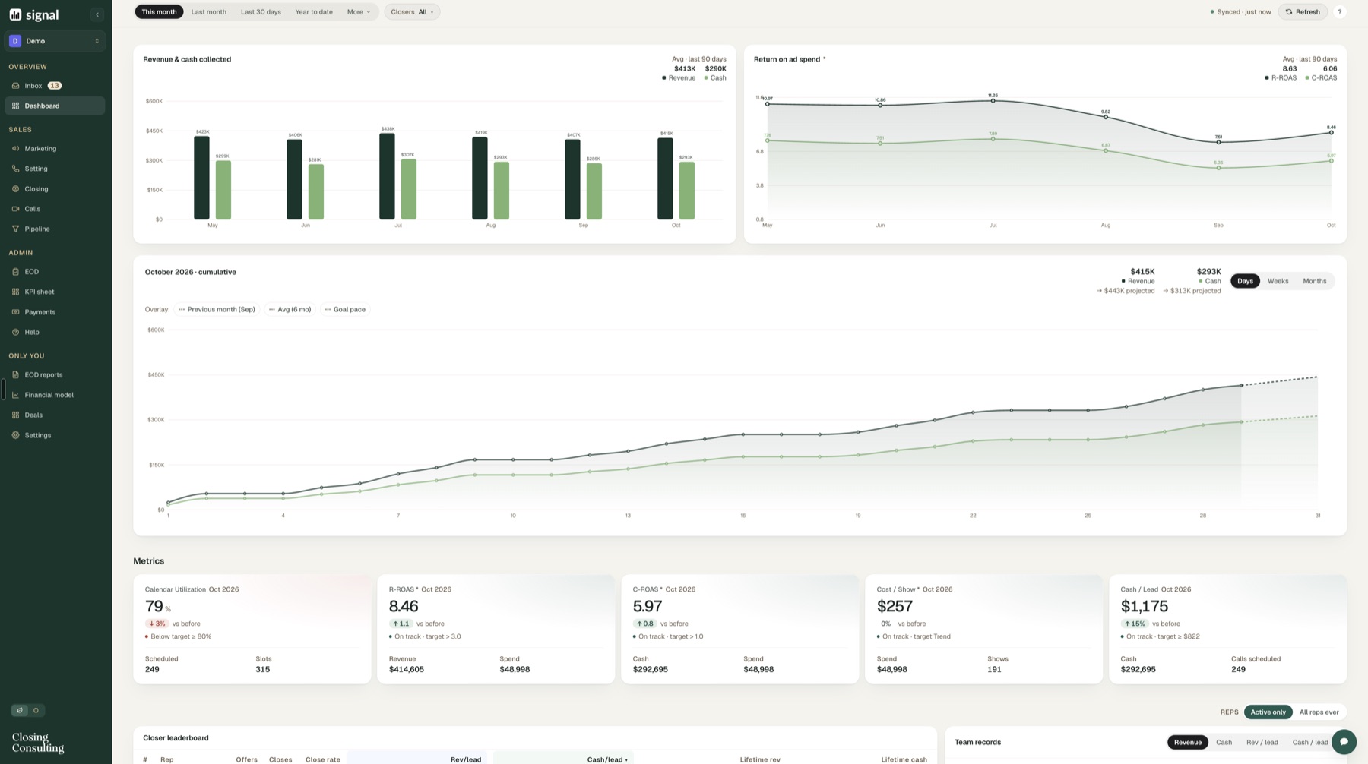Viewport: 1368px width, 764px height.
Task: Sort leaderboard by Cash/lead column
Action: click(606, 759)
